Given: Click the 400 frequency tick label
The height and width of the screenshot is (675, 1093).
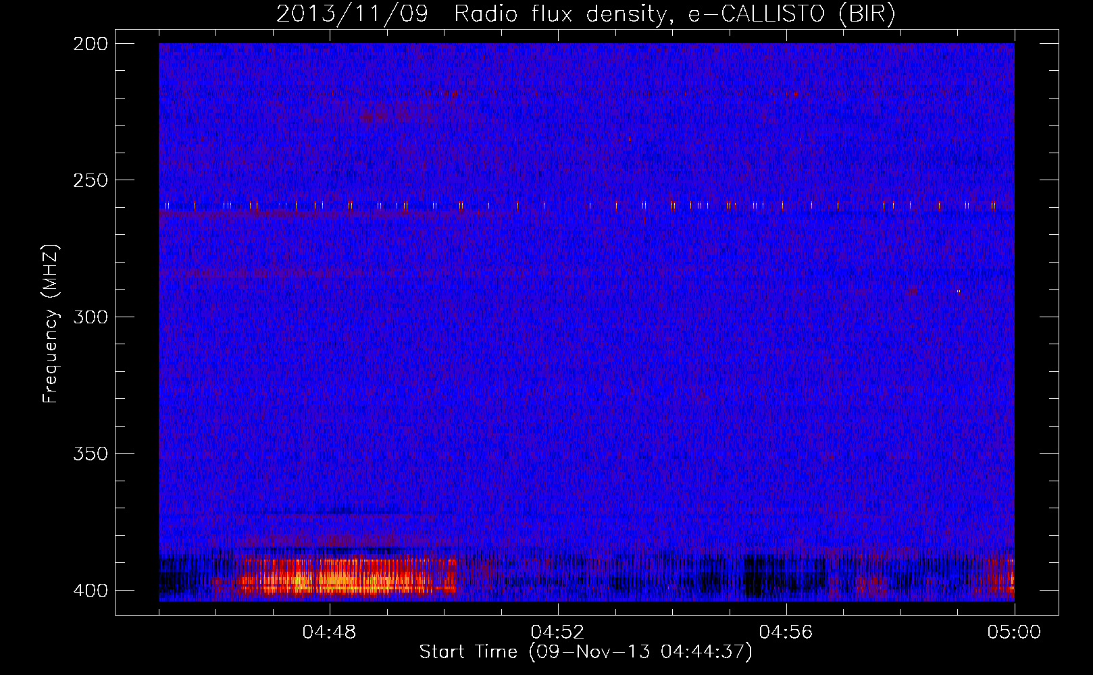Looking at the screenshot, I should (91, 591).
